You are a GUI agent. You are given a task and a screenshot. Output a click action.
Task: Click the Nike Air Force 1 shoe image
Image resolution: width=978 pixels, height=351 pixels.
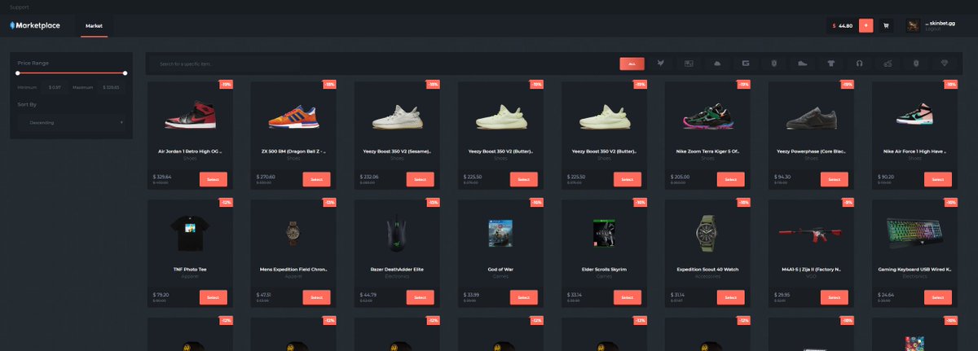click(x=914, y=115)
